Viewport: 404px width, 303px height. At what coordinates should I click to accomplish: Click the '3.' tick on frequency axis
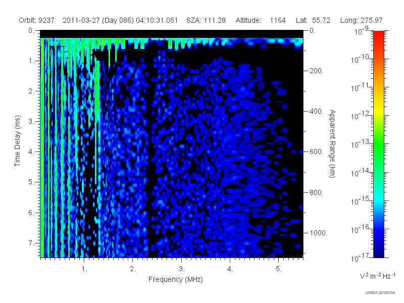click(182, 269)
